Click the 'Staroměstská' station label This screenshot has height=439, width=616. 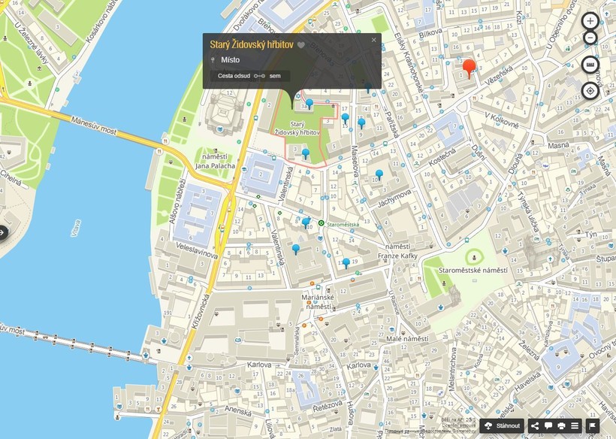[x=343, y=225]
